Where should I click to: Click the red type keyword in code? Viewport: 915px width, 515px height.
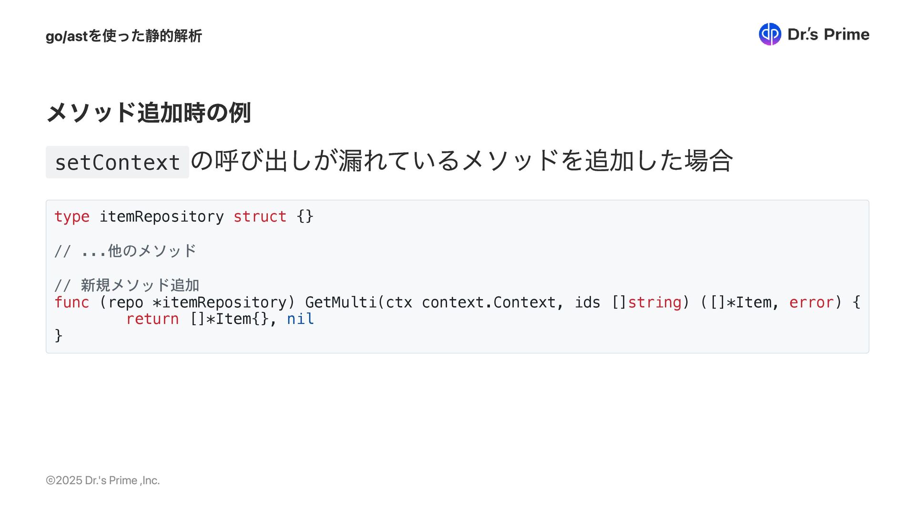(x=72, y=216)
